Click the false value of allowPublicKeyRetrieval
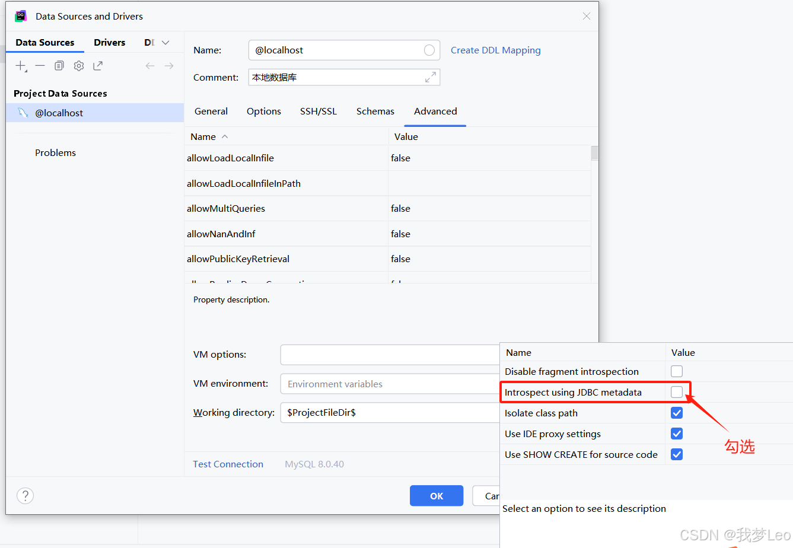The image size is (793, 548). tap(400, 259)
